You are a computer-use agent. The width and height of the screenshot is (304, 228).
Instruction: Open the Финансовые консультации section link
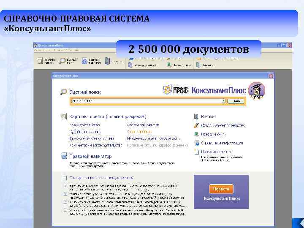tap(92, 138)
